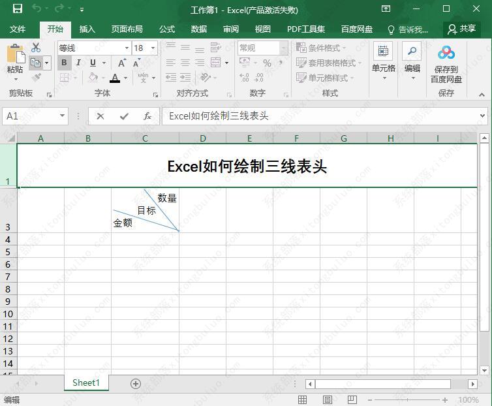Add a new sheet with plus icon
The width and height of the screenshot is (492, 406).
pyautogui.click(x=136, y=383)
